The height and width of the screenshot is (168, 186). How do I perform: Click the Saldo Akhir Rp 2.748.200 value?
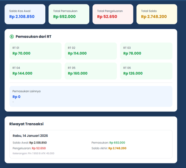tap(117, 148)
